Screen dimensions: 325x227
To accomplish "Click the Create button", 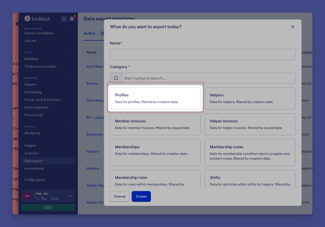I will pos(141,197).
